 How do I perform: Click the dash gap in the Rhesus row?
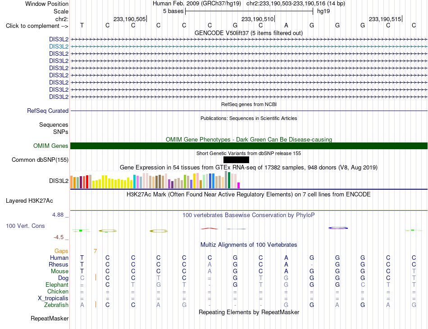pyautogui.click(x=312, y=265)
